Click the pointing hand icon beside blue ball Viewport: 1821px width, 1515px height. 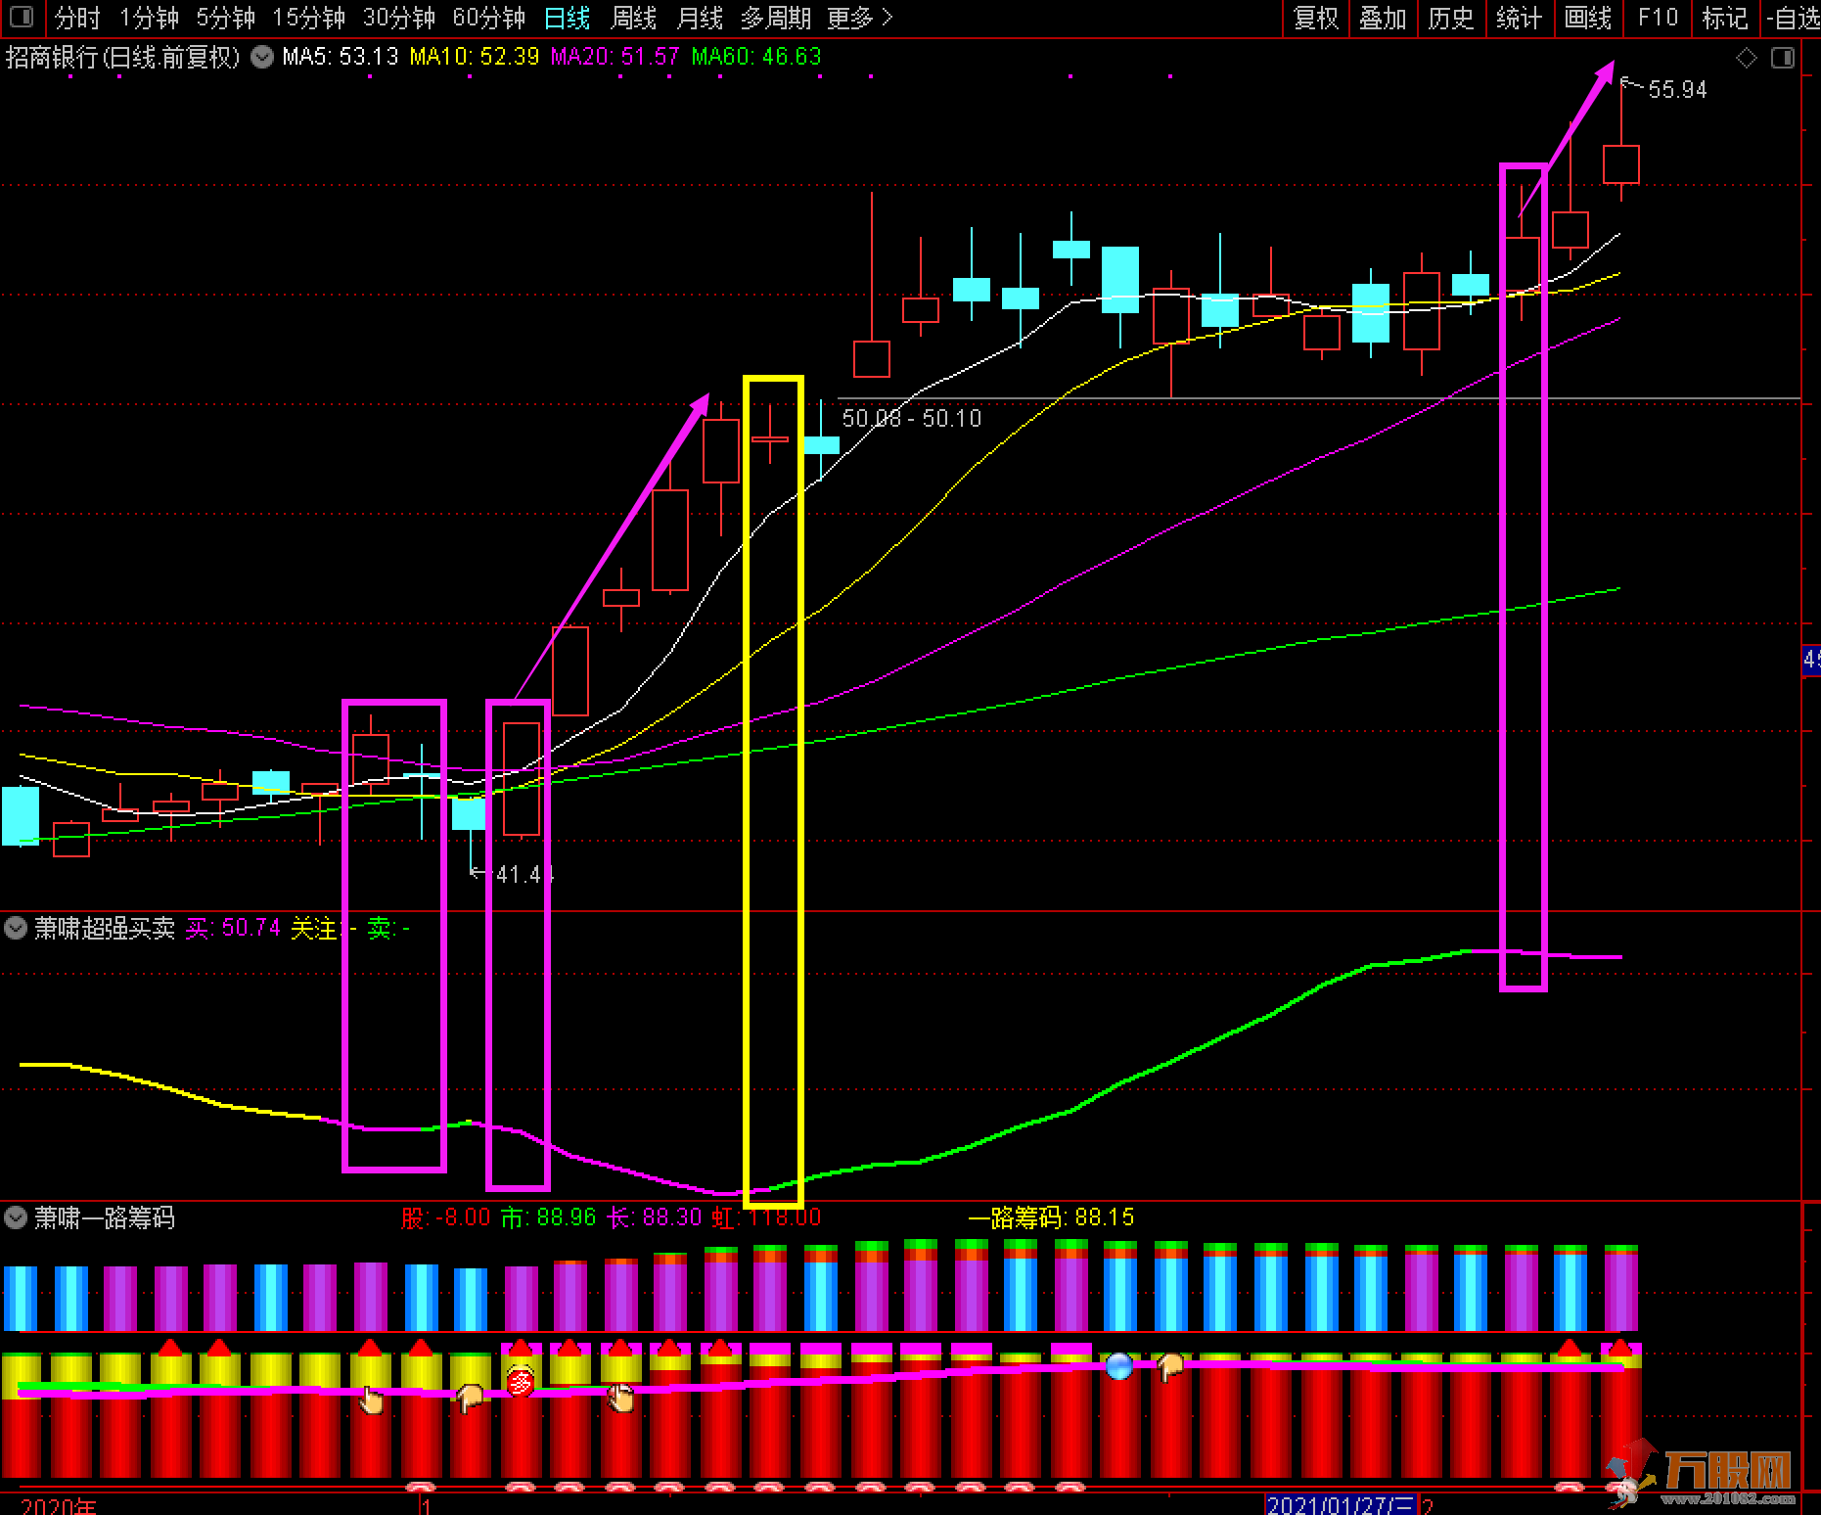tap(1170, 1366)
